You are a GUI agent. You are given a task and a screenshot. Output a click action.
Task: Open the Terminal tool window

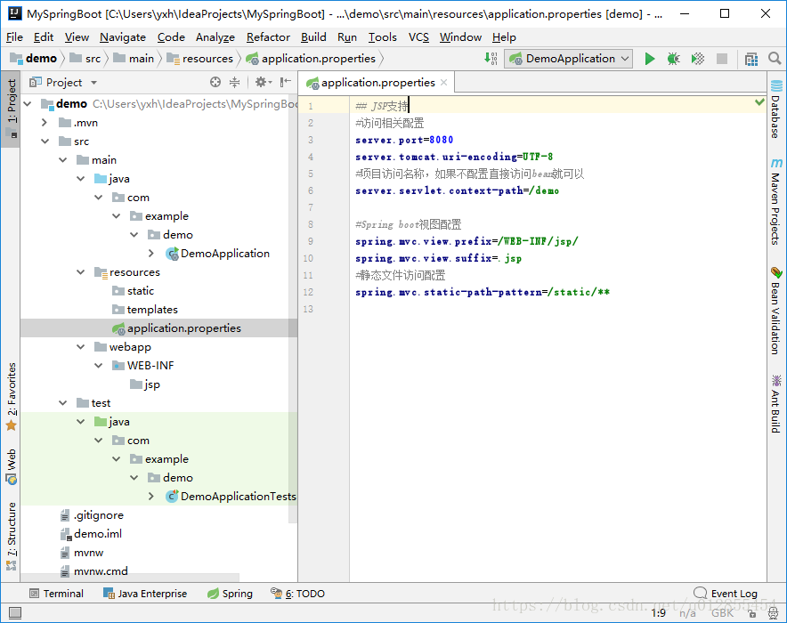coord(56,594)
